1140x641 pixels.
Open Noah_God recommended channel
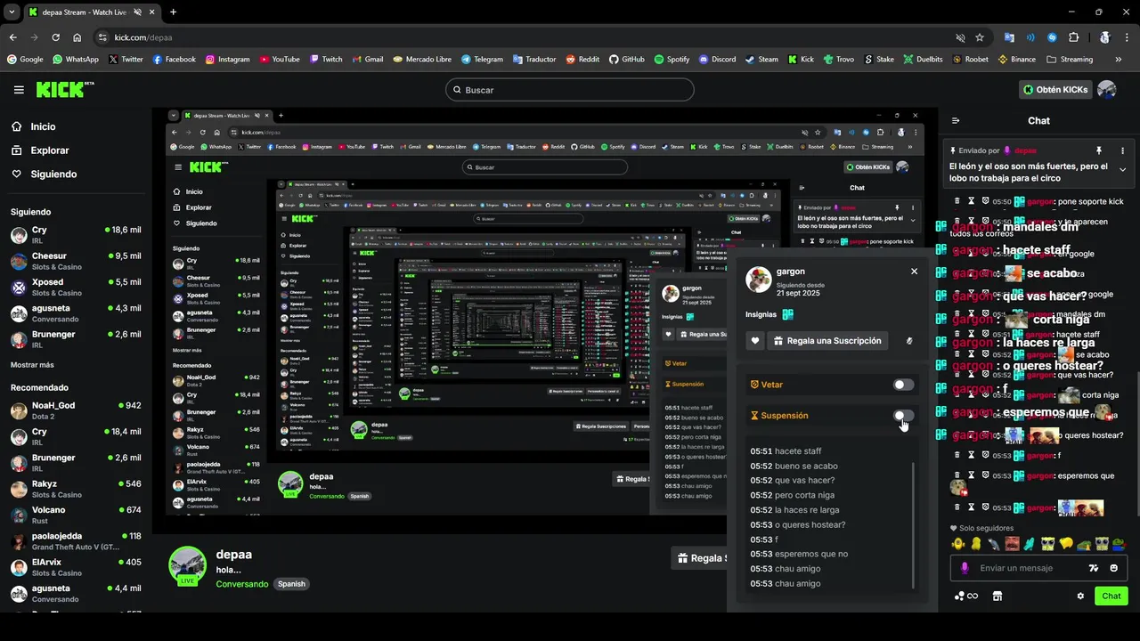tap(76, 410)
